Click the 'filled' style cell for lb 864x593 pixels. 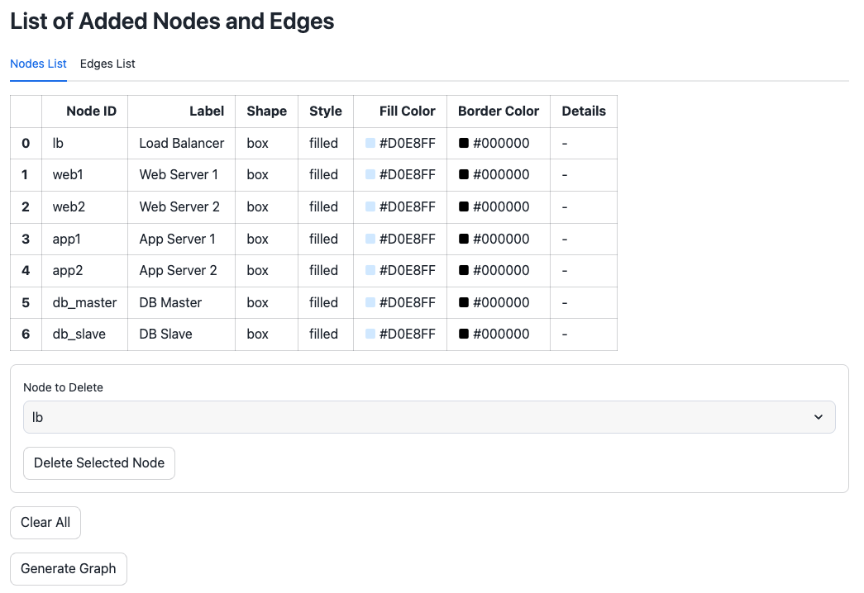[326, 143]
